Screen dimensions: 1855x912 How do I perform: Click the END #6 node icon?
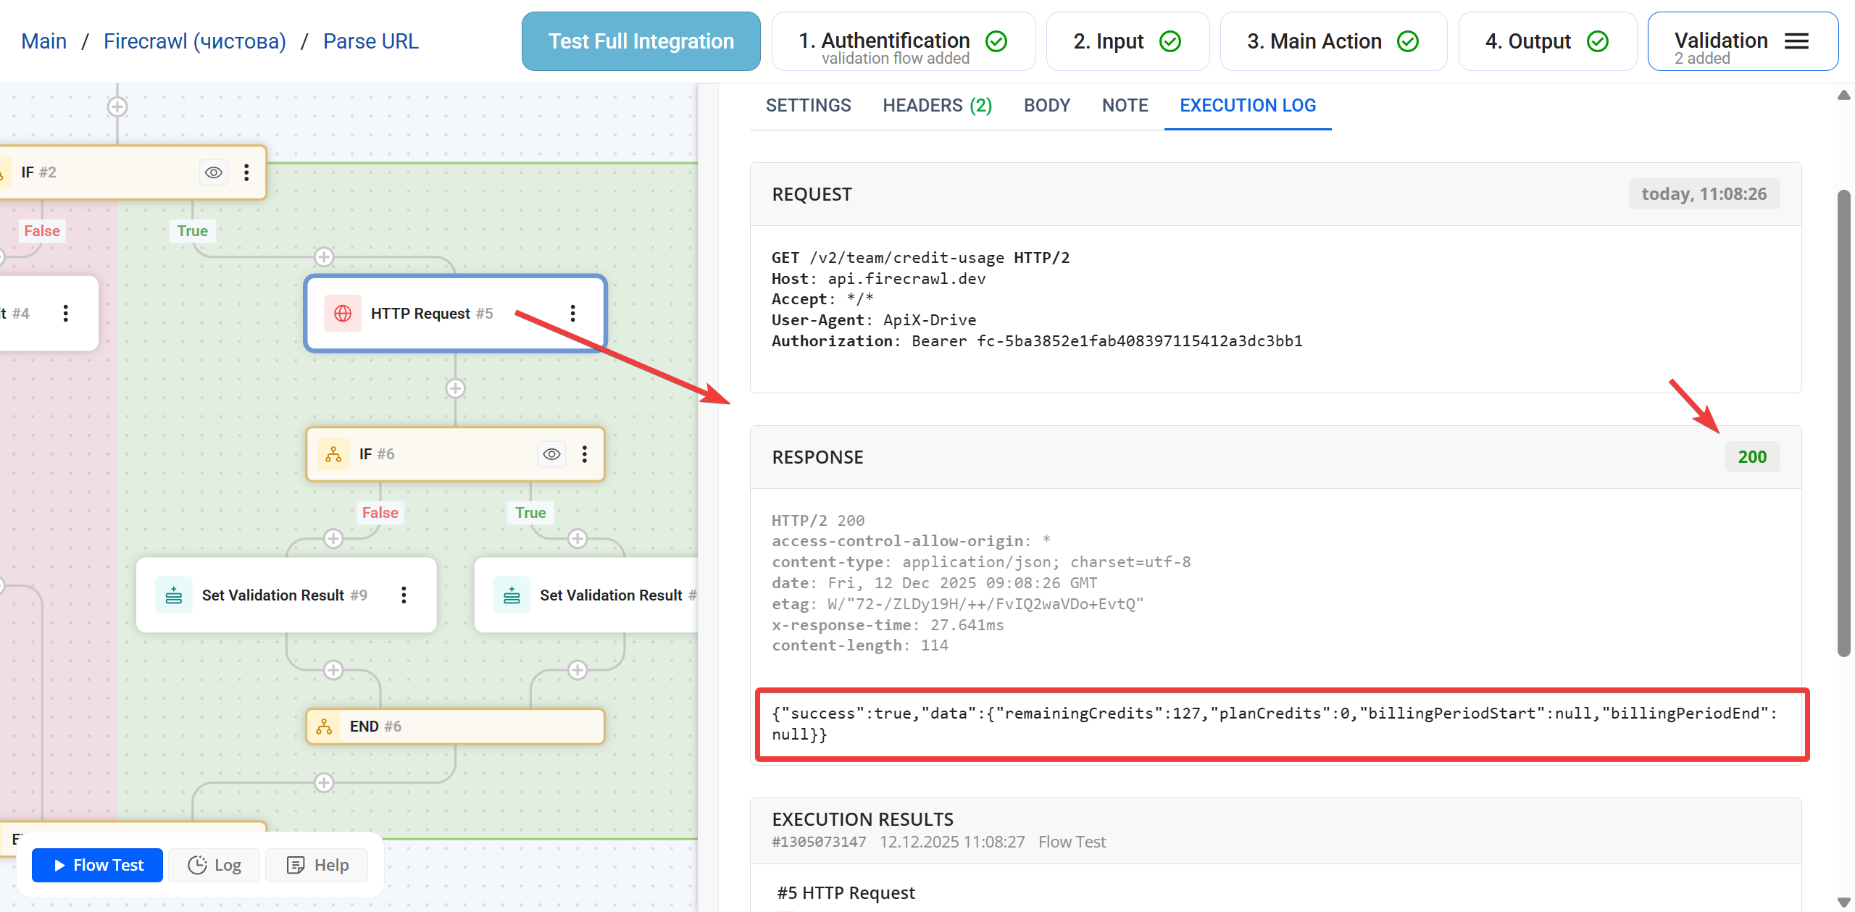324,726
